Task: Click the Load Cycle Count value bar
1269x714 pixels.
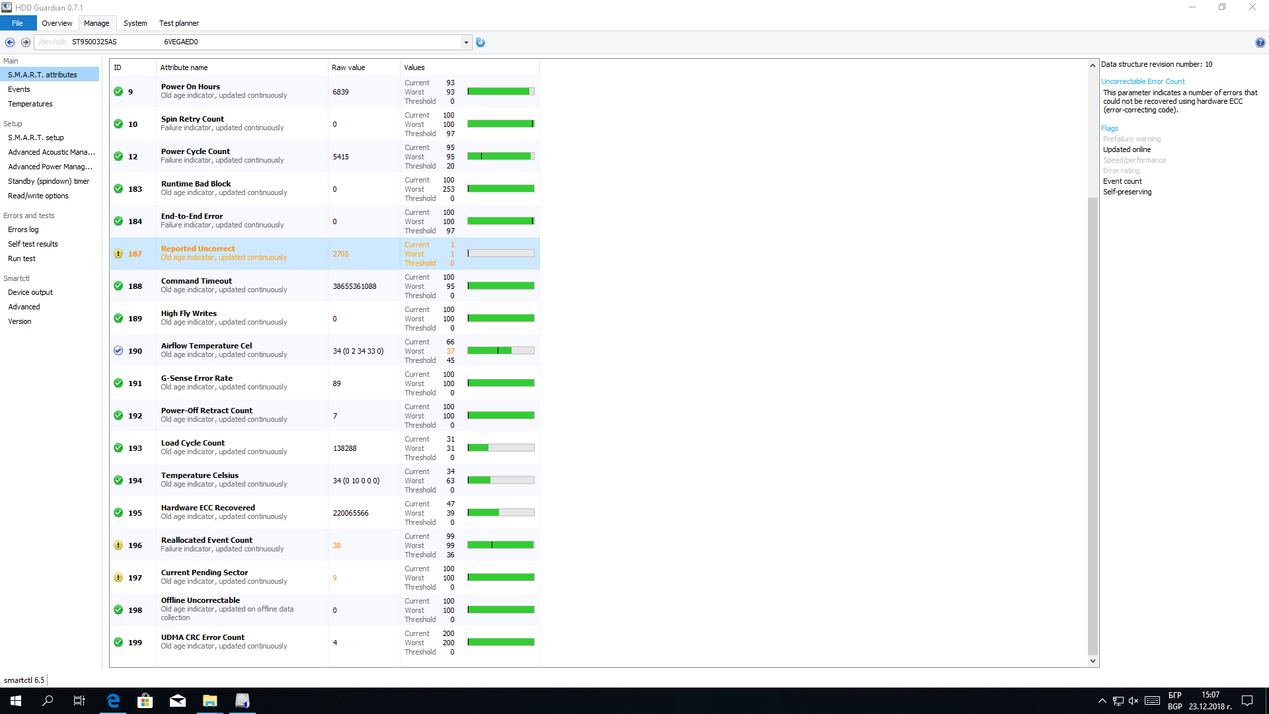Action: pos(501,448)
